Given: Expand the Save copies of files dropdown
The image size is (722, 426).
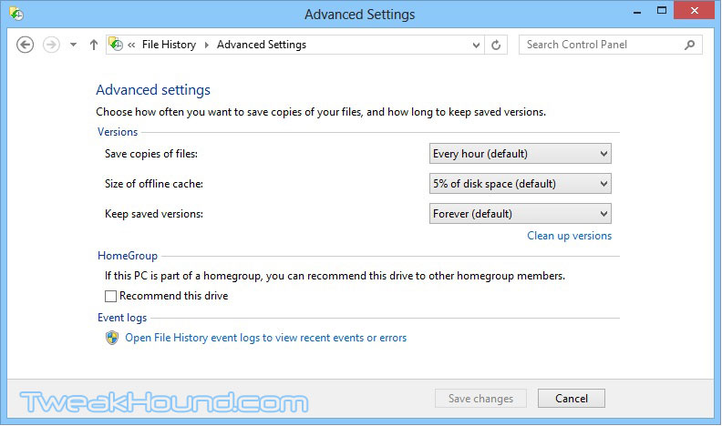Looking at the screenshot, I should click(x=521, y=154).
